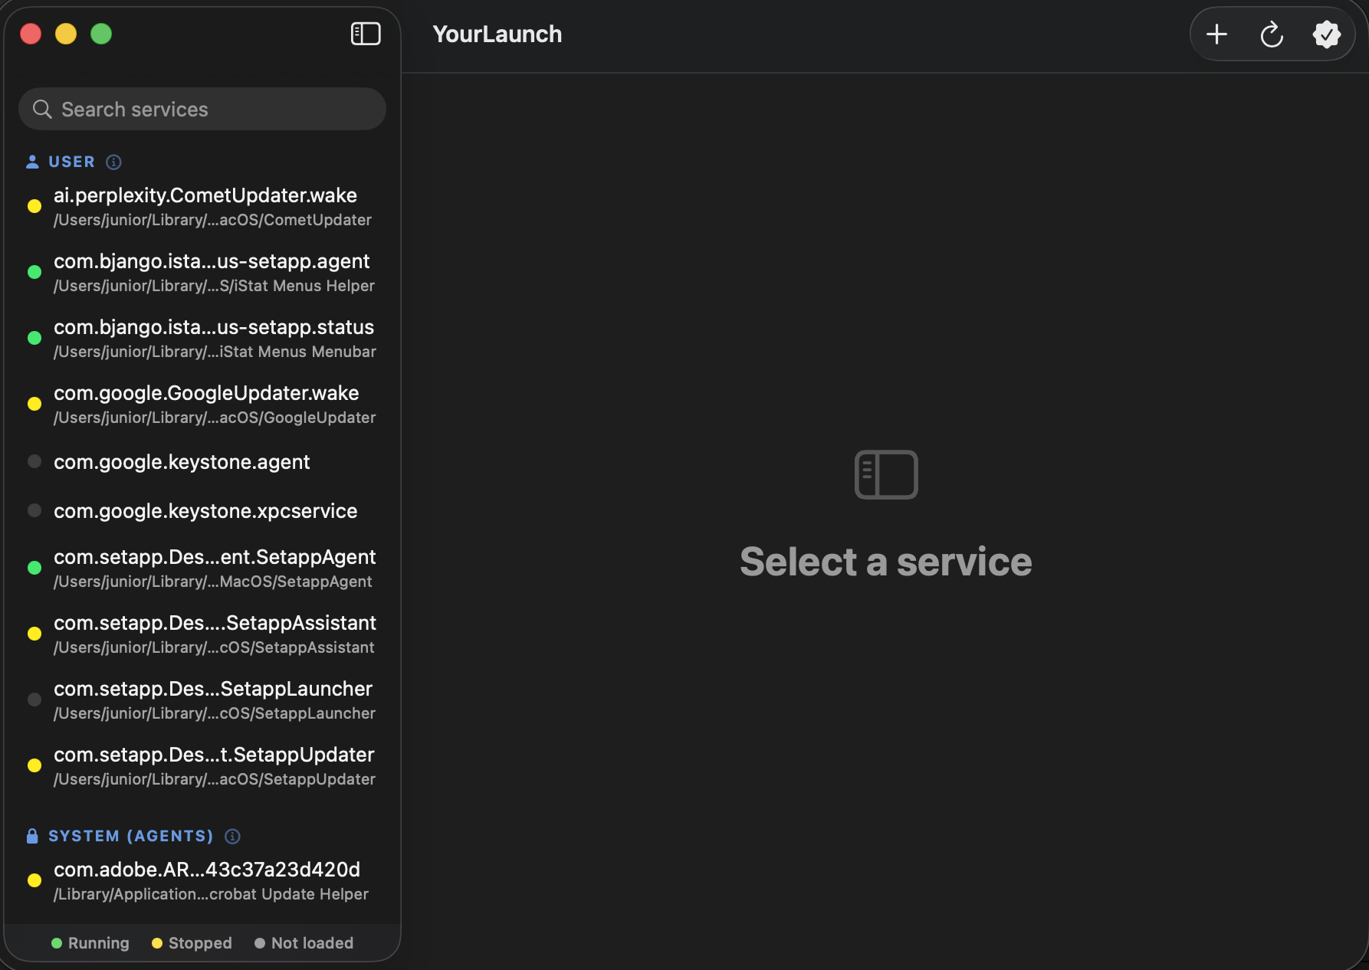Click the Select a service placeholder text
This screenshot has width=1369, height=970.
coord(886,562)
